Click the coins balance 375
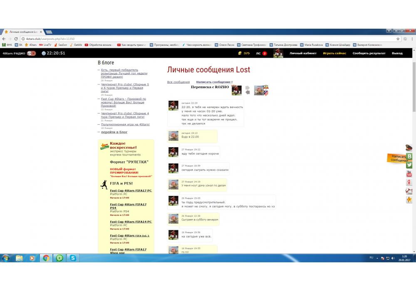 pyautogui.click(x=244, y=53)
